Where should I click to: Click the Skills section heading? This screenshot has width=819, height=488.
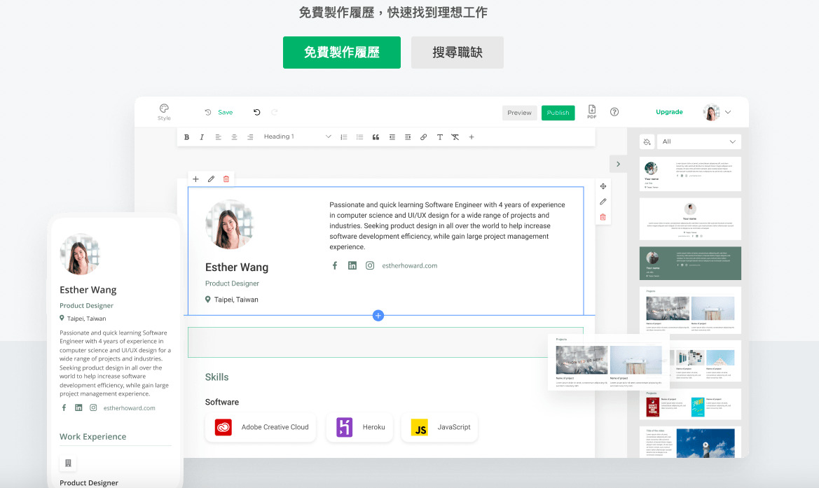coord(216,377)
